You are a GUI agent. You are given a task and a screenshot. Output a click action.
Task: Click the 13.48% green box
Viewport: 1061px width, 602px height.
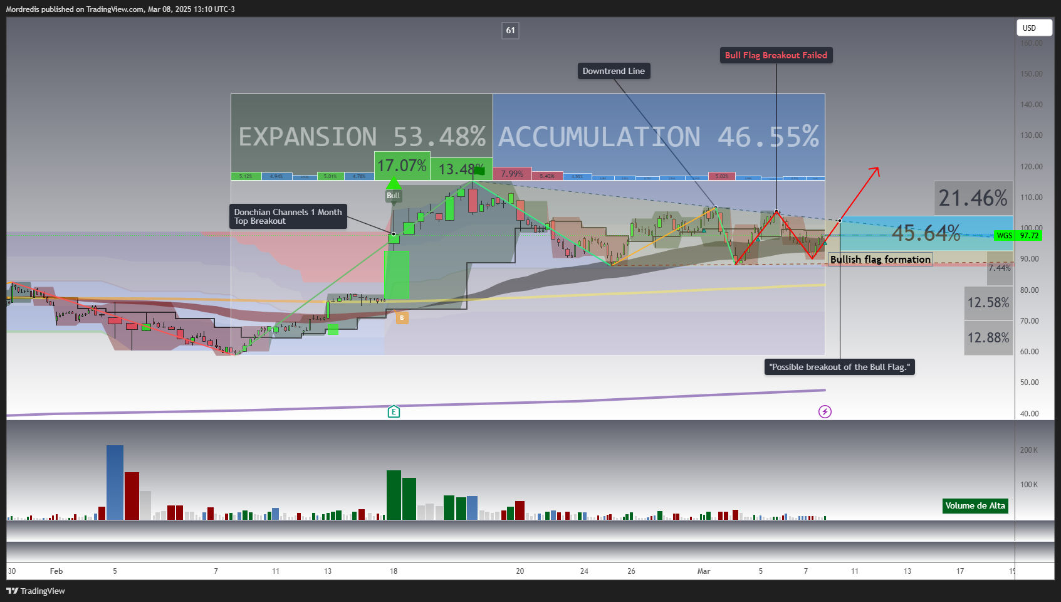461,169
